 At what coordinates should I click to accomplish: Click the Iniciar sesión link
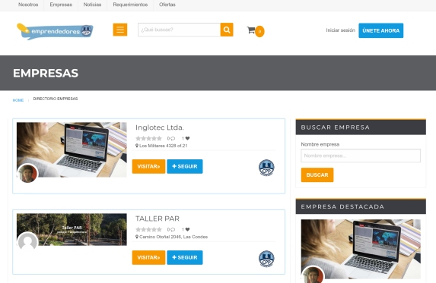pyautogui.click(x=340, y=30)
